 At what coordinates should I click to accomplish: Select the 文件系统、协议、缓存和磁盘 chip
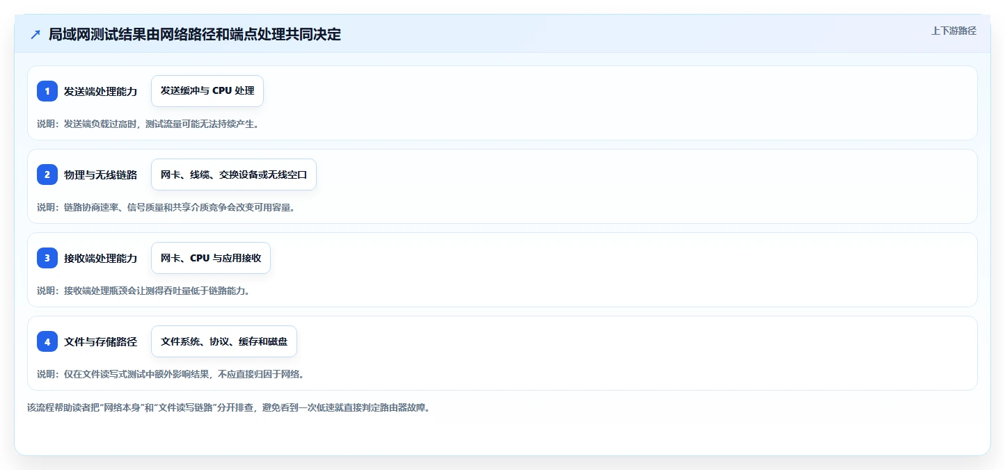pos(224,341)
